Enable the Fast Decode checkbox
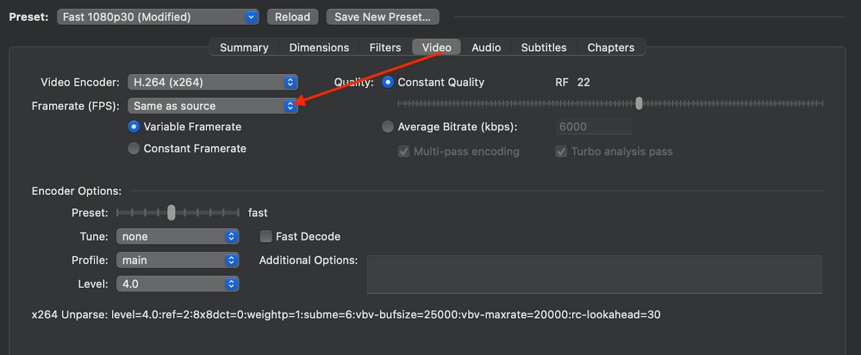Image resolution: width=861 pixels, height=355 pixels. [x=266, y=237]
